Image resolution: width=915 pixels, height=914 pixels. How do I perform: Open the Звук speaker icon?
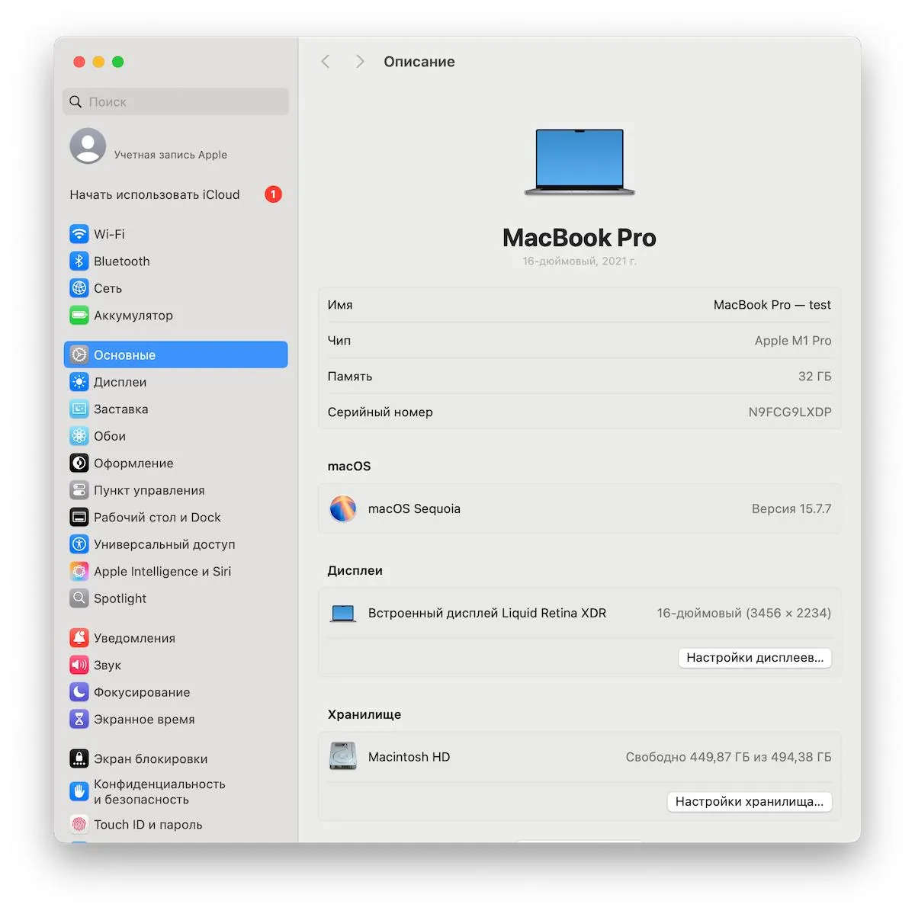(x=79, y=665)
